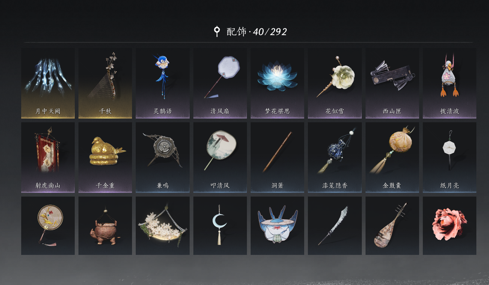Select the 叩清风 painted round fan

(x=220, y=158)
